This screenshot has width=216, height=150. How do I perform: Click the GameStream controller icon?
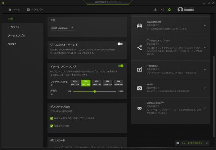pyautogui.click(x=139, y=26)
